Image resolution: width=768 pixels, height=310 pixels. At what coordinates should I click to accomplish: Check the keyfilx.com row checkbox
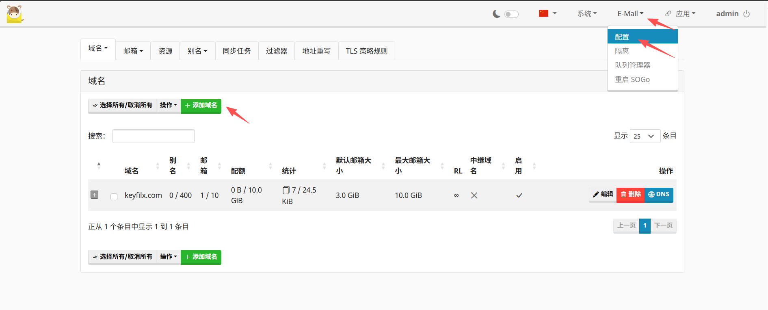coord(114,197)
